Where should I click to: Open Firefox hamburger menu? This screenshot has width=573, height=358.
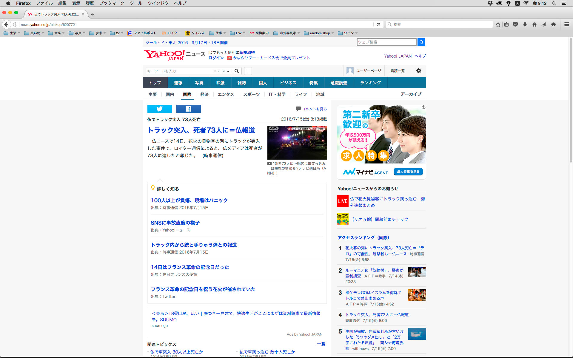click(x=566, y=24)
